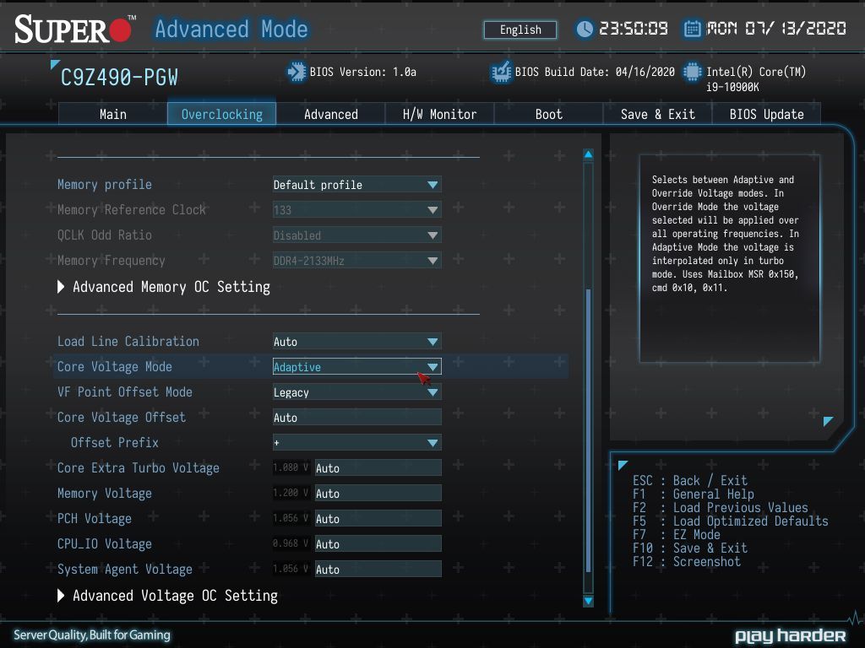The height and width of the screenshot is (648, 865).
Task: Click the F1 General Help hint
Action: [x=693, y=494]
